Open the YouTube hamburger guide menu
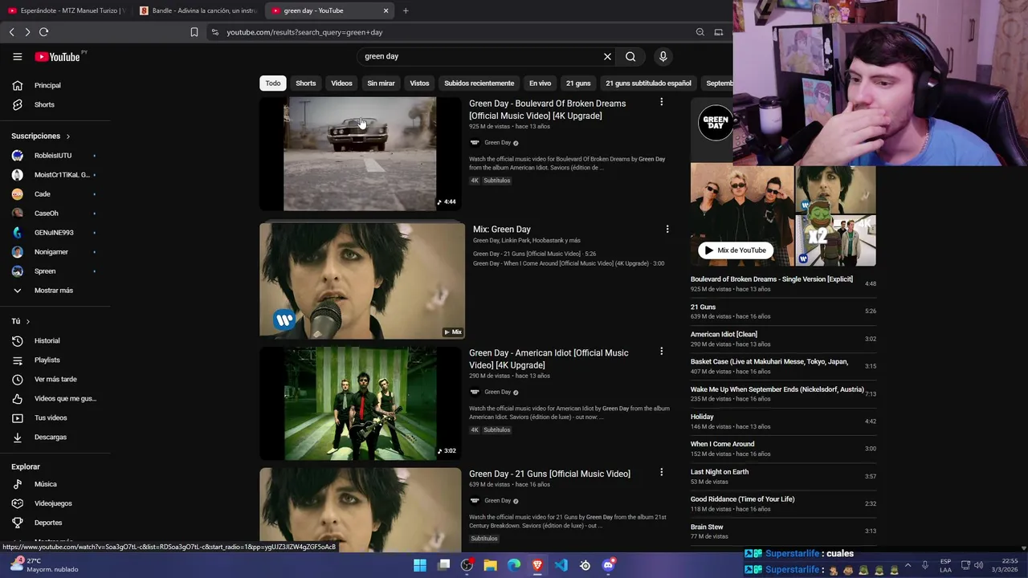 (17, 56)
